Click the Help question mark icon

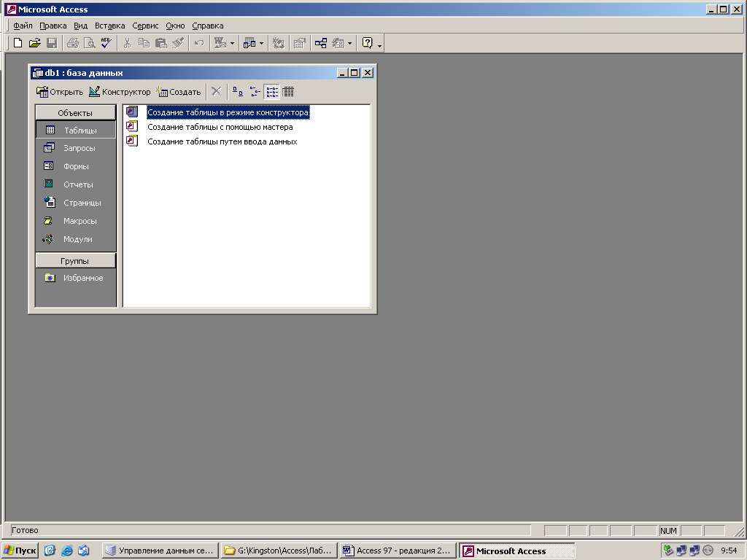368,43
